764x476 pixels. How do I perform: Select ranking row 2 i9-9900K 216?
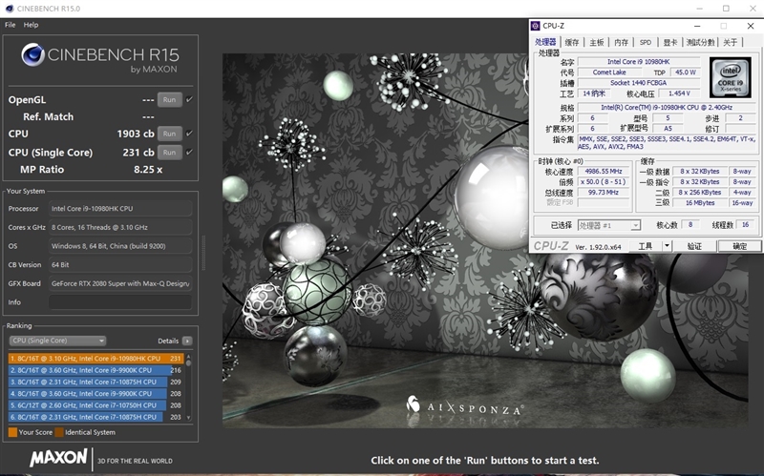pos(95,370)
